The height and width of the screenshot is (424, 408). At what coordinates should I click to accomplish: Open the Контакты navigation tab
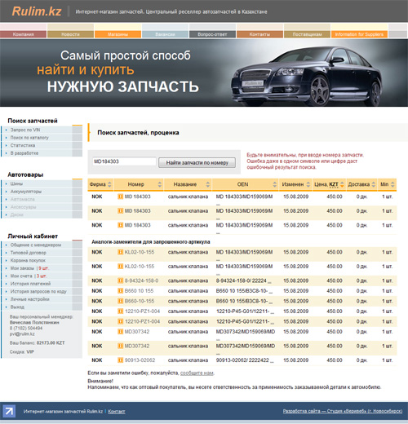(x=259, y=34)
